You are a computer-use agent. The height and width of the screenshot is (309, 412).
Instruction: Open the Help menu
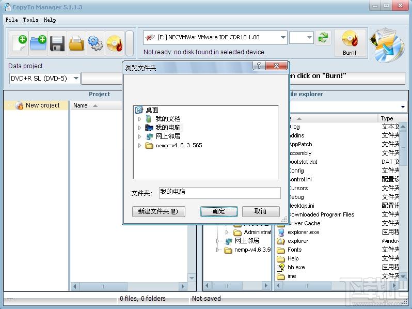tap(50, 20)
